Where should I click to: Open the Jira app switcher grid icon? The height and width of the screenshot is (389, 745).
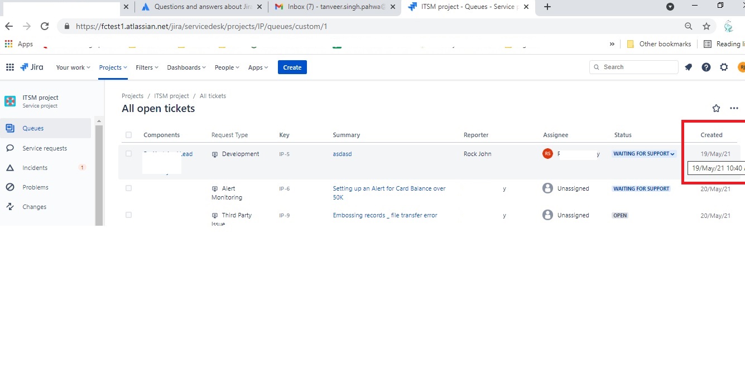coord(10,67)
